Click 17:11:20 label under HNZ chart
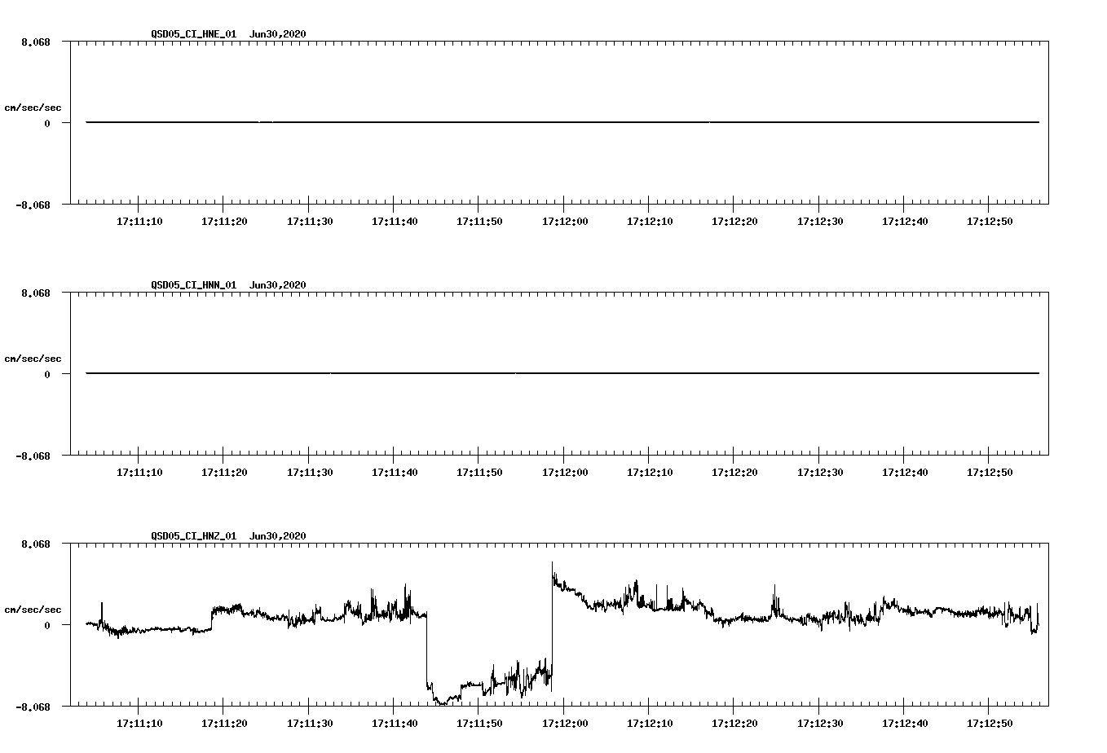The width and height of the screenshot is (1107, 753). [x=224, y=724]
